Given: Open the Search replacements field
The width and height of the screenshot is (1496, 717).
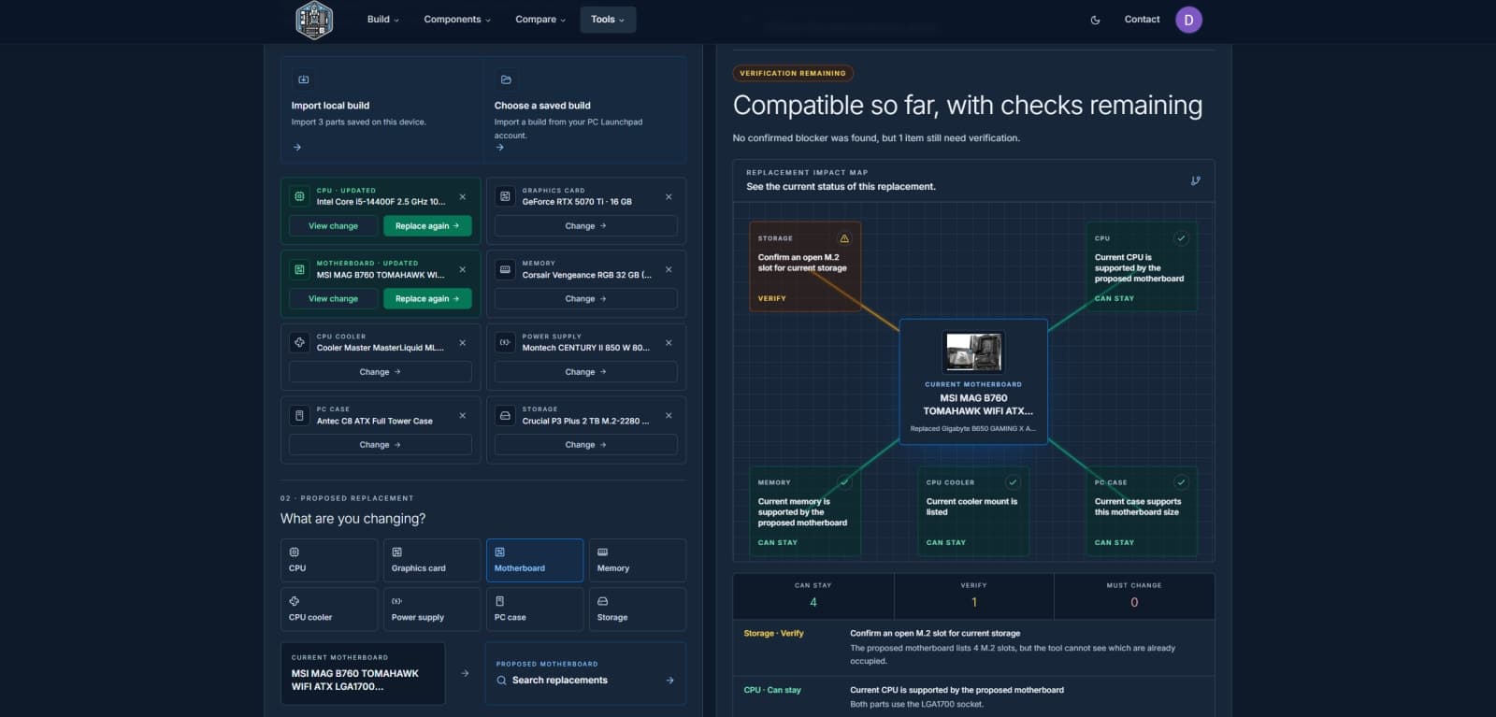Looking at the screenshot, I should tap(586, 673).
